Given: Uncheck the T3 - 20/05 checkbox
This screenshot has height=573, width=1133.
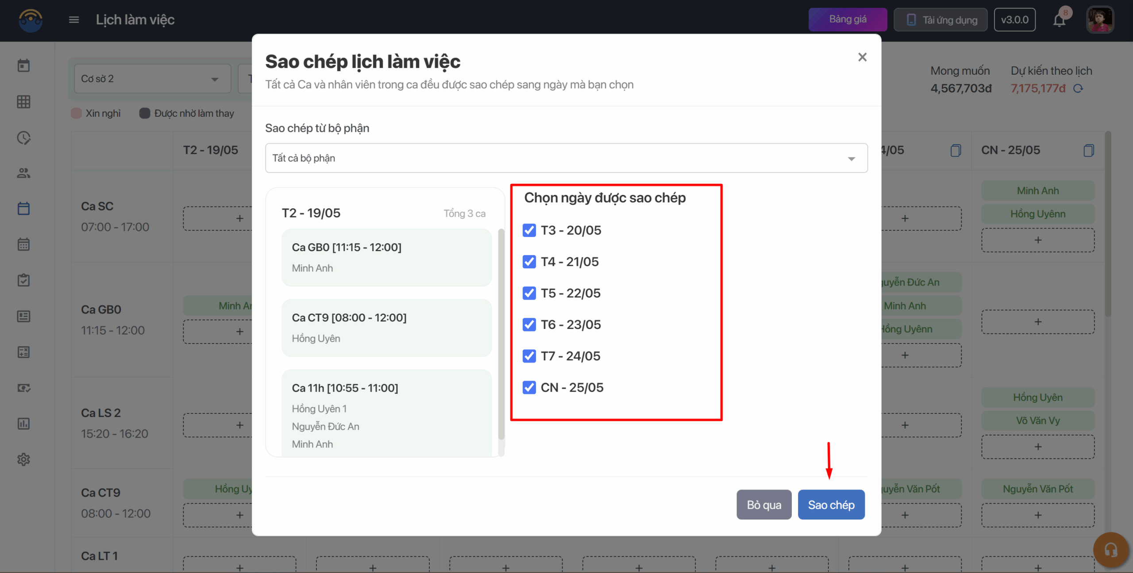Looking at the screenshot, I should 529,230.
